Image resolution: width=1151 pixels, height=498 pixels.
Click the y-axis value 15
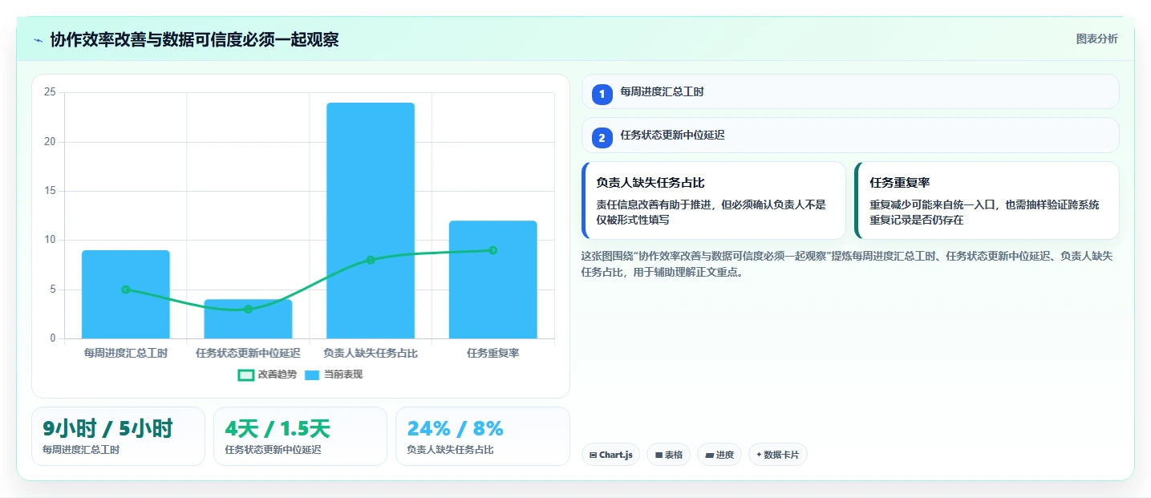point(50,191)
